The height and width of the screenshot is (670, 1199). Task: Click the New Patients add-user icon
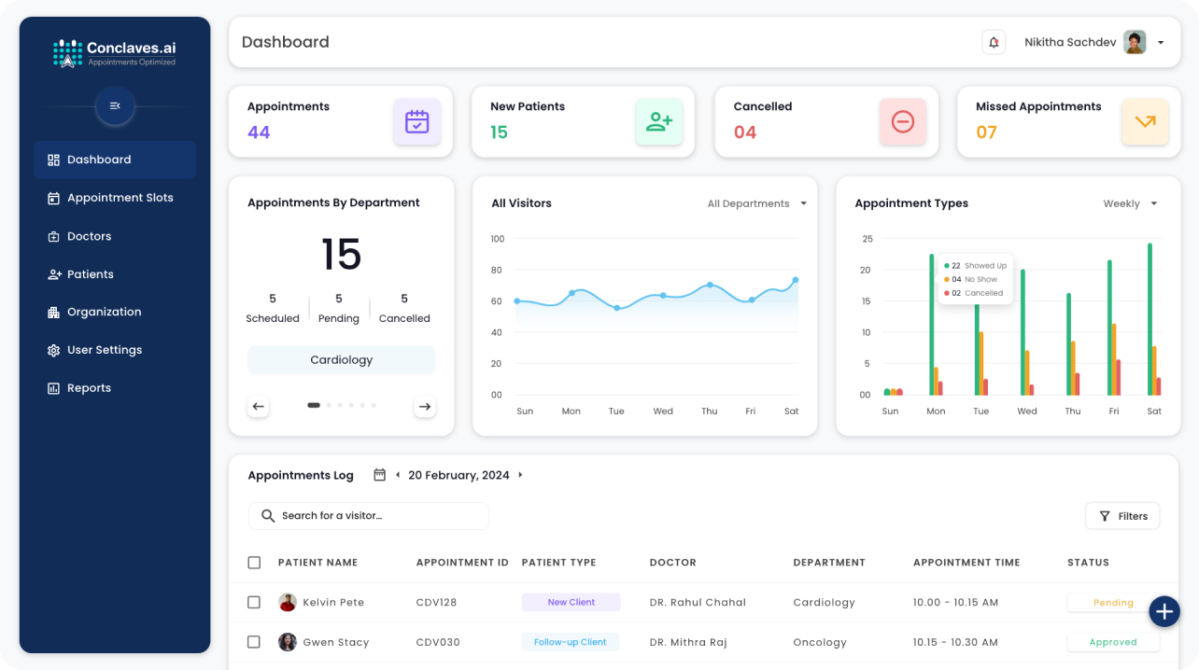659,122
